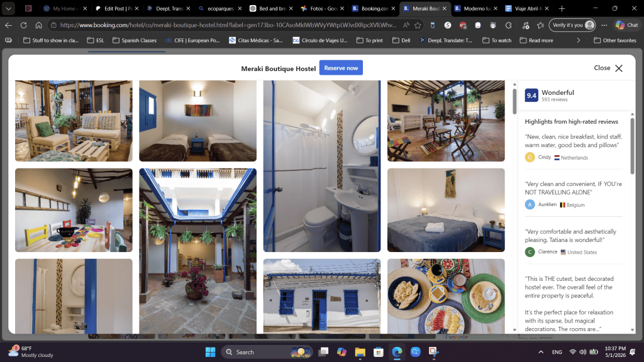Open the Edge settings and more menu

coord(604,25)
